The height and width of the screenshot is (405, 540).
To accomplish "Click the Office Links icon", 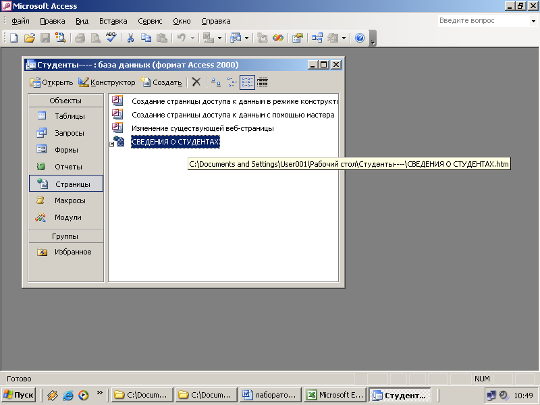I will tap(208, 38).
